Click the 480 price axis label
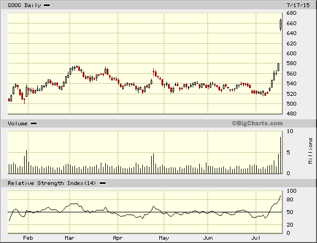The height and width of the screenshot is (243, 317). pos(291,114)
